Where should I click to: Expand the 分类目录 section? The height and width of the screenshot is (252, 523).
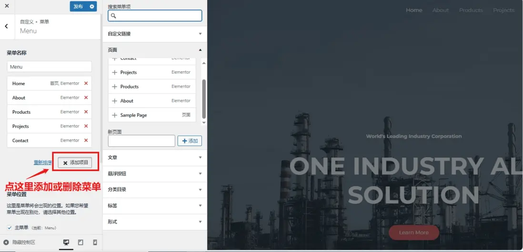tap(155, 190)
